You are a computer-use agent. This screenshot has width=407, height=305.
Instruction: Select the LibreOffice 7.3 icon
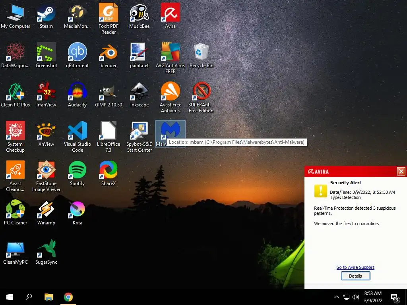click(x=109, y=137)
